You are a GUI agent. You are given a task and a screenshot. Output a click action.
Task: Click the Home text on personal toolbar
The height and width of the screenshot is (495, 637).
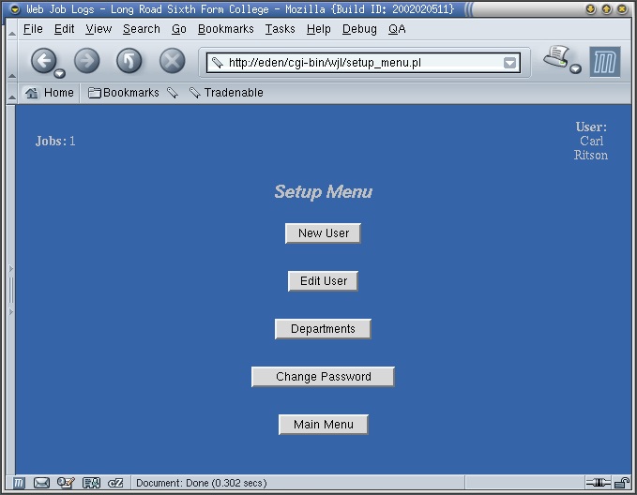point(59,93)
